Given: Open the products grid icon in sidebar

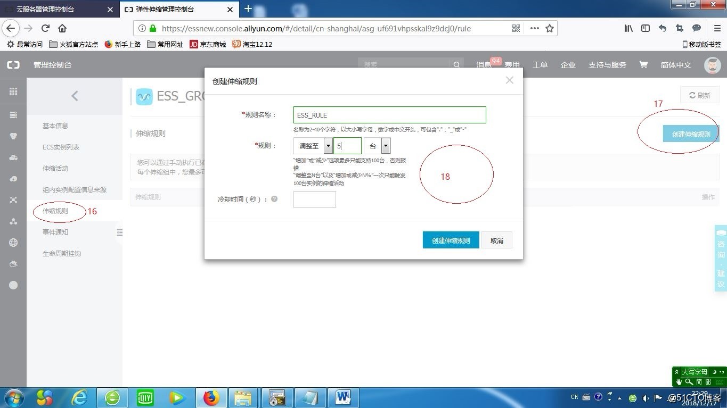Looking at the screenshot, I should [x=13, y=92].
